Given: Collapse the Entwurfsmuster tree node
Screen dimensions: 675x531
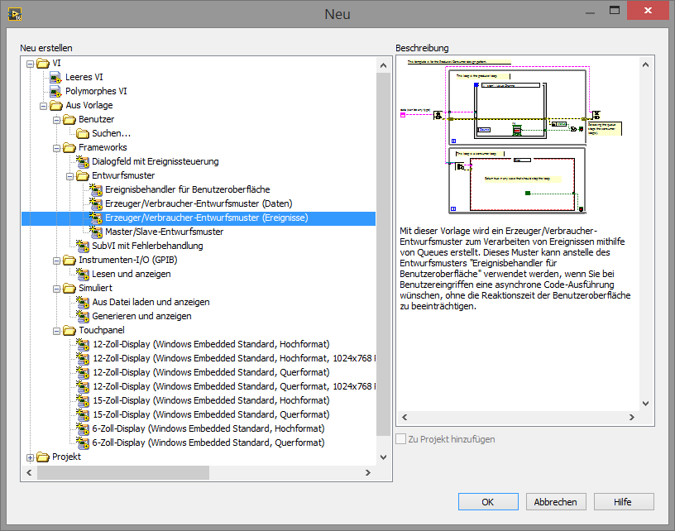Looking at the screenshot, I should 70,175.
